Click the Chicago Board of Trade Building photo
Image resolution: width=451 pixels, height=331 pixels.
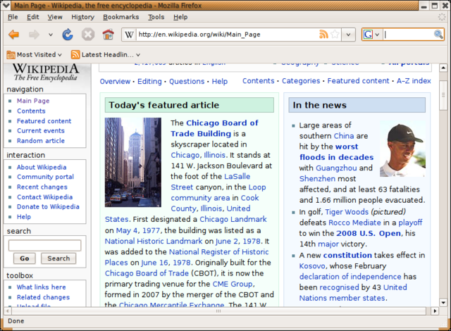133,161
